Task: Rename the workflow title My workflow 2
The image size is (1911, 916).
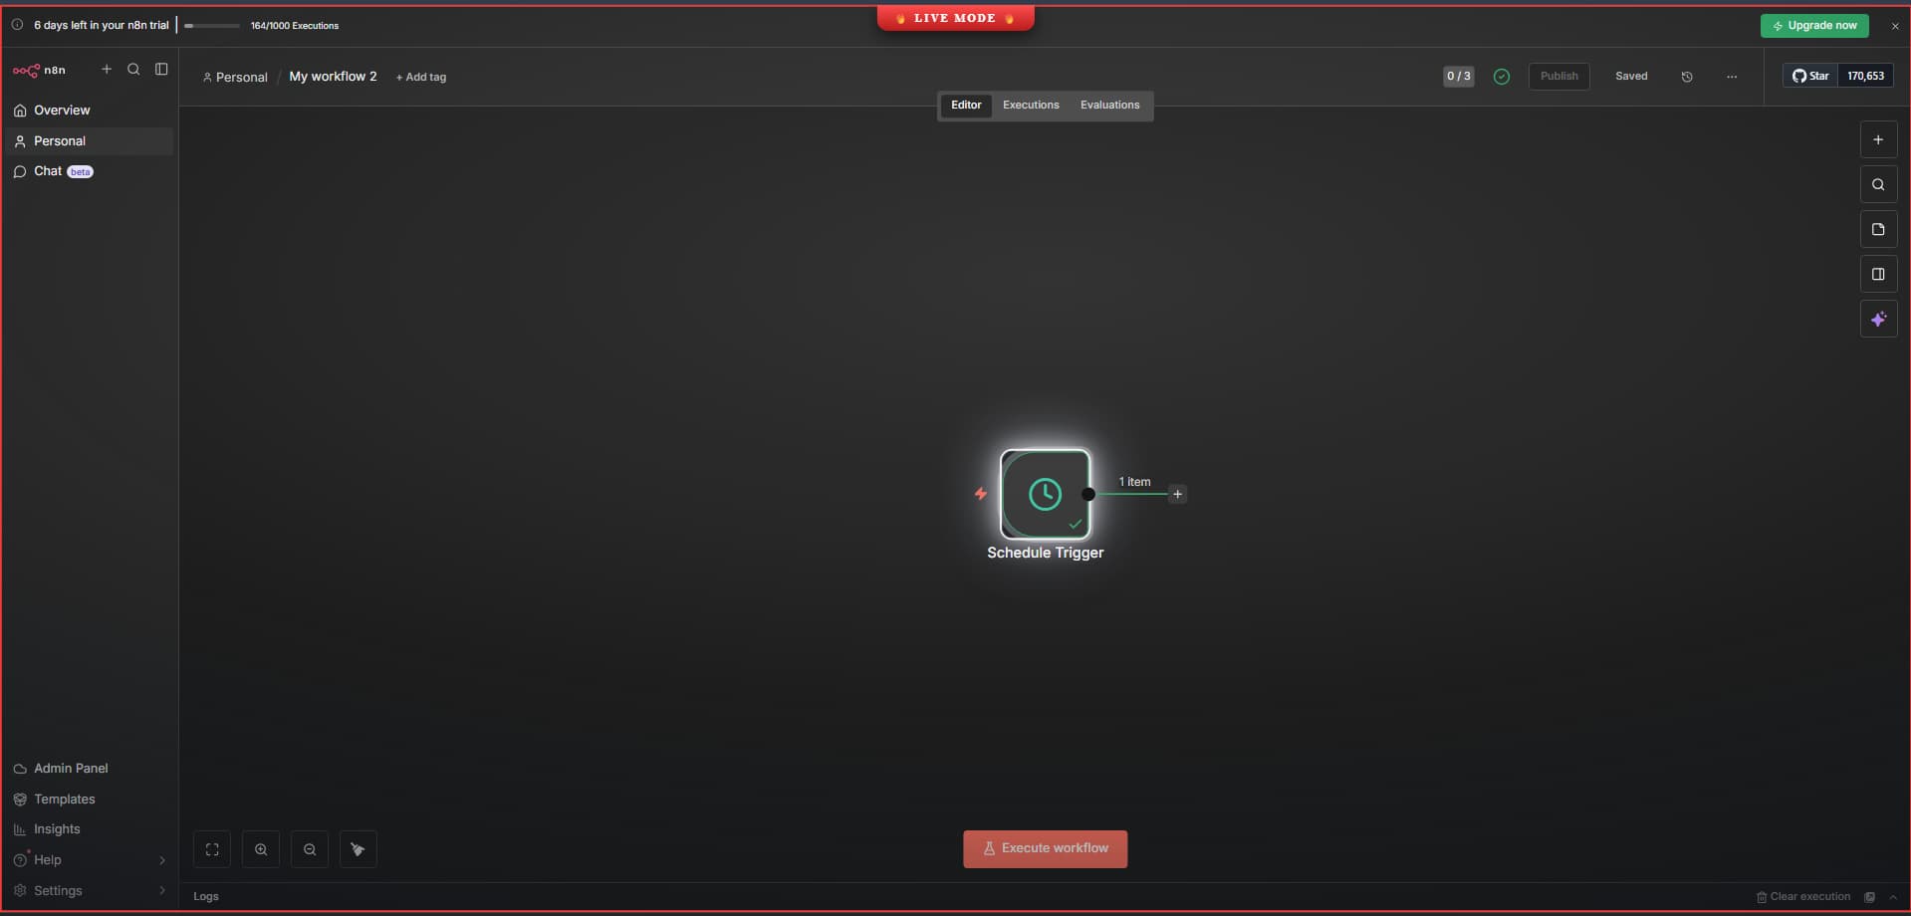Action: 333,77
